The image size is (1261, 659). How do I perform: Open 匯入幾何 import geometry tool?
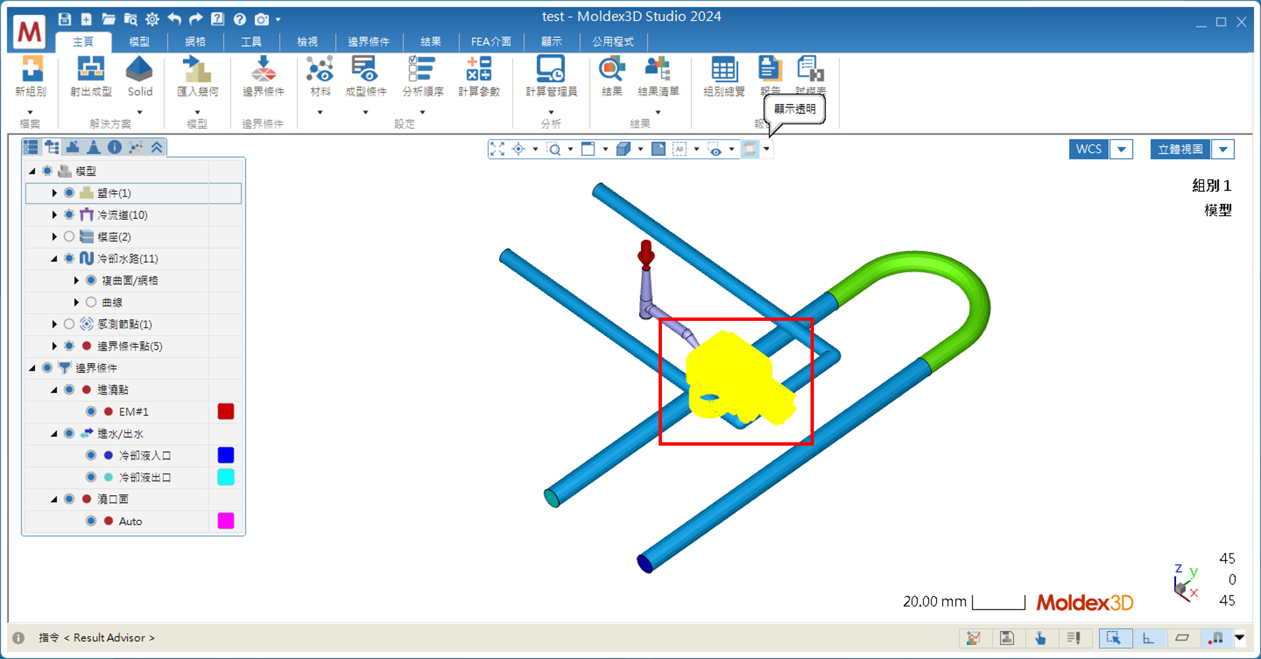click(x=197, y=69)
